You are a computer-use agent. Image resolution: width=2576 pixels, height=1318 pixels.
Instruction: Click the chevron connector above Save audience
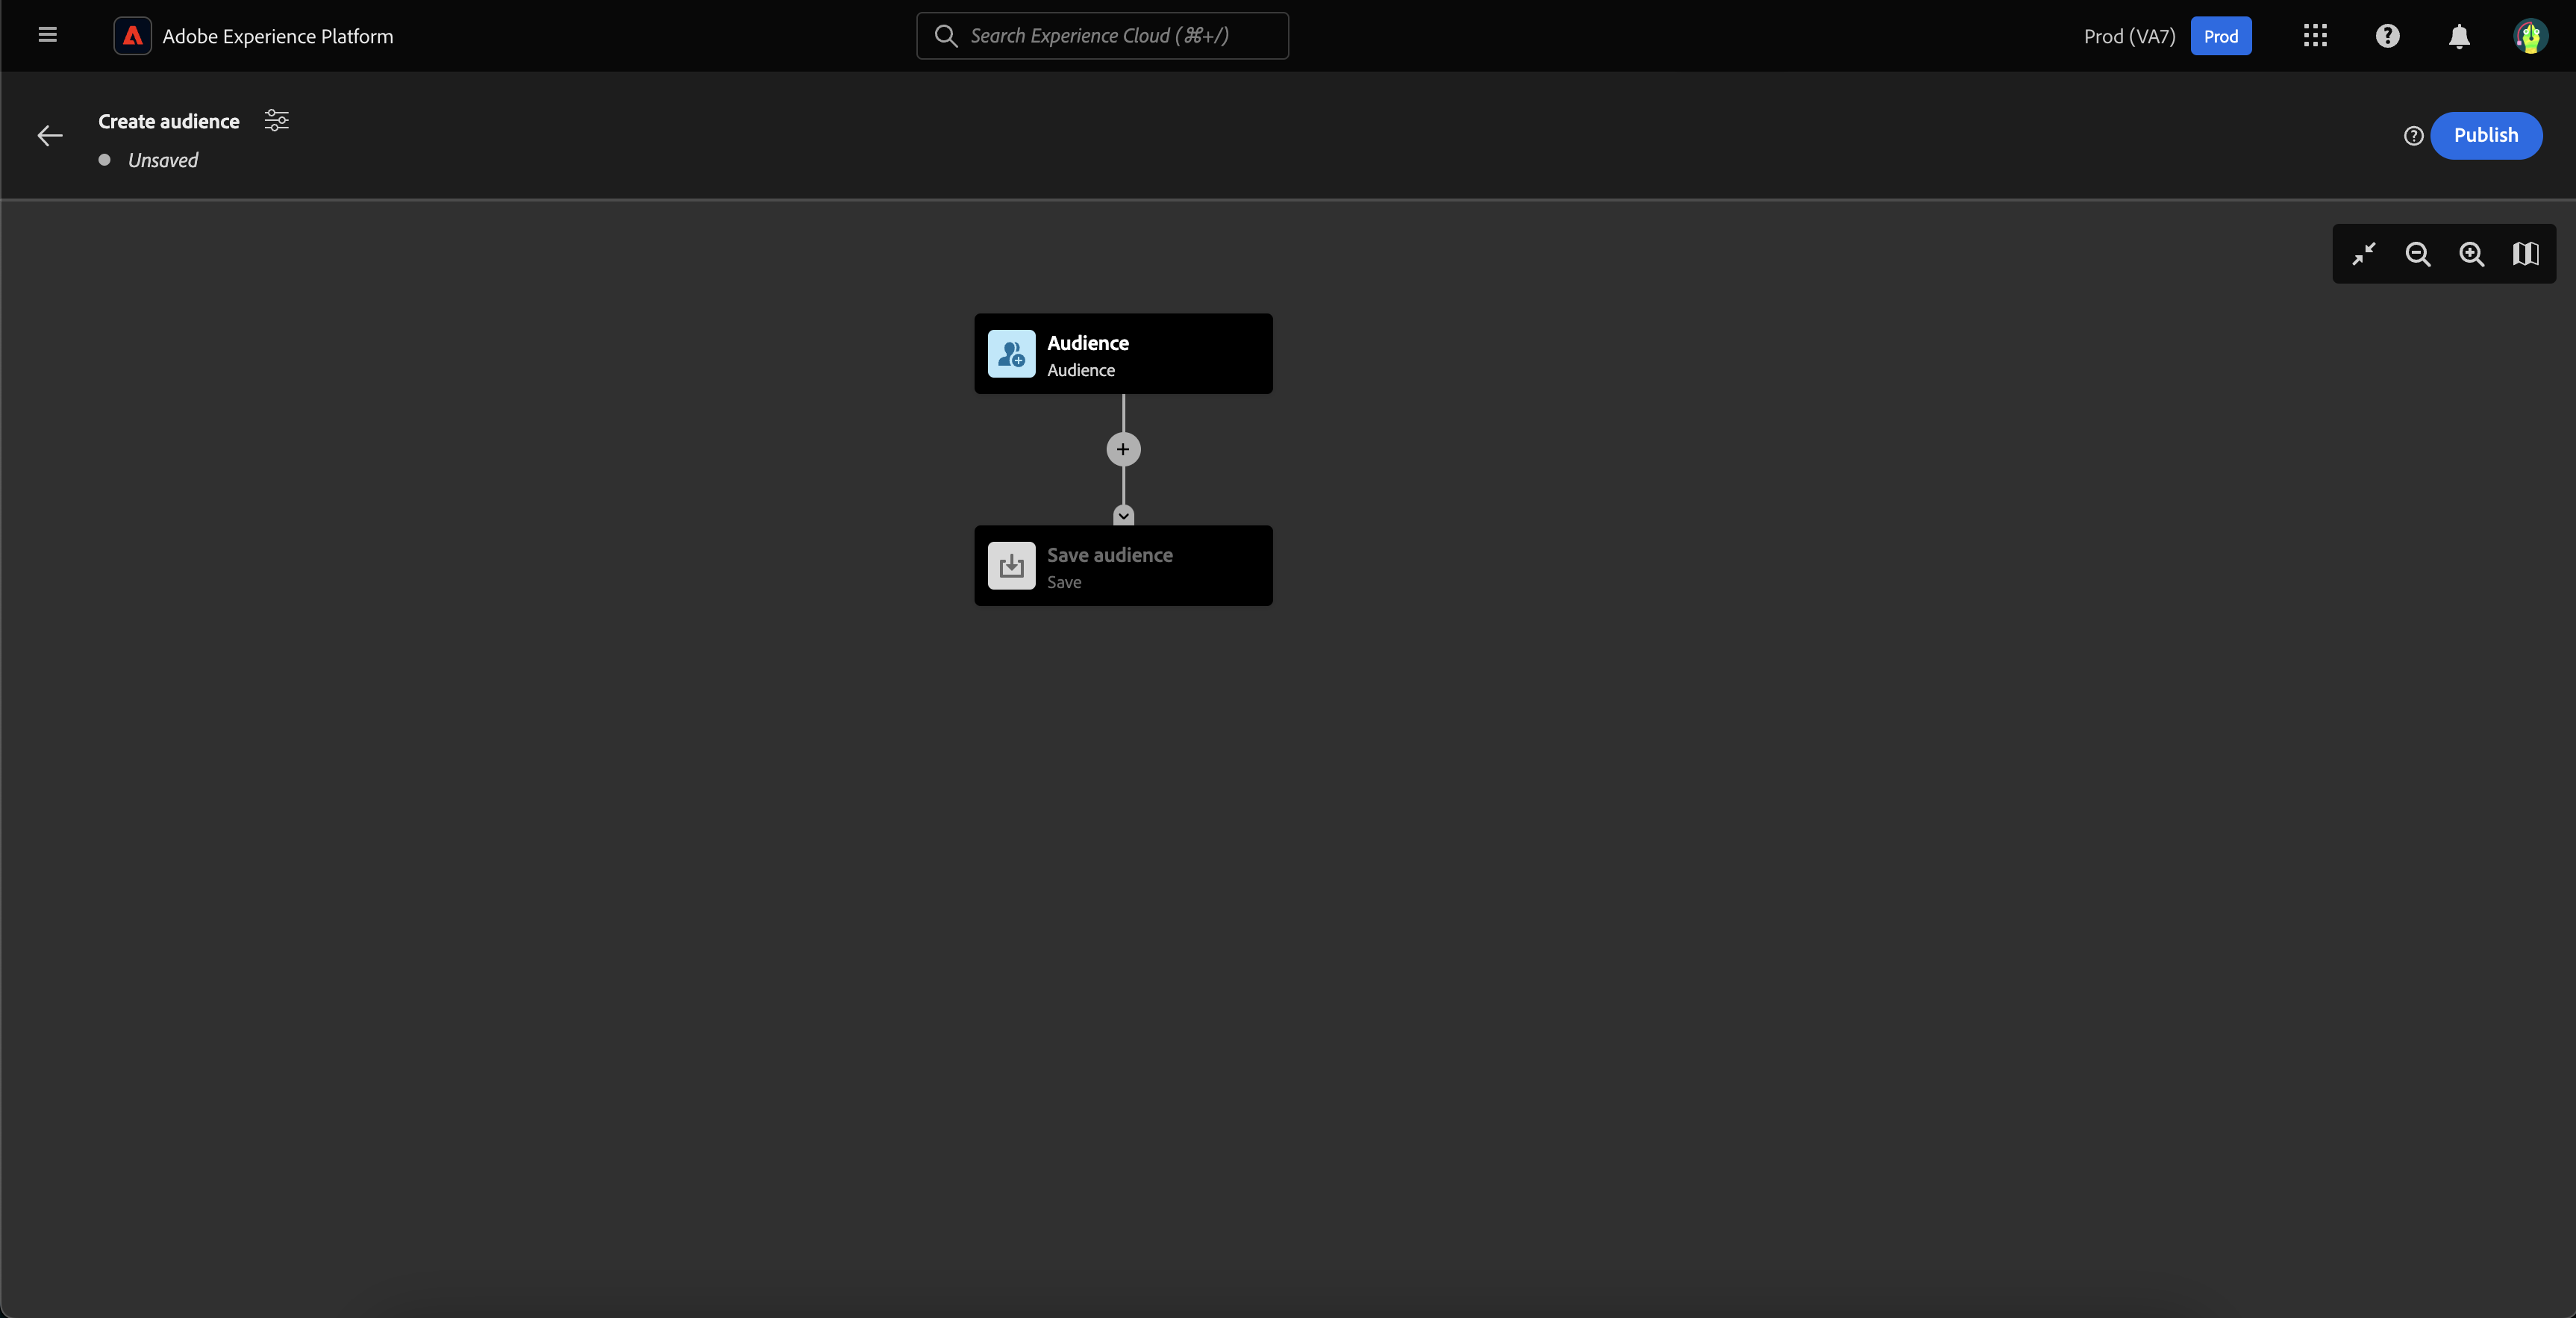pyautogui.click(x=1123, y=516)
